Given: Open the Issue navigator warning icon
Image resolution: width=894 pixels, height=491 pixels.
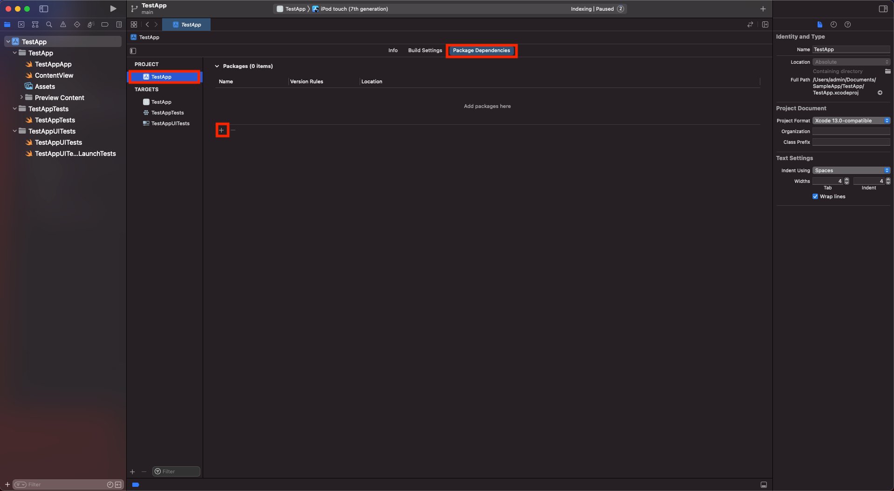Looking at the screenshot, I should tap(63, 25).
